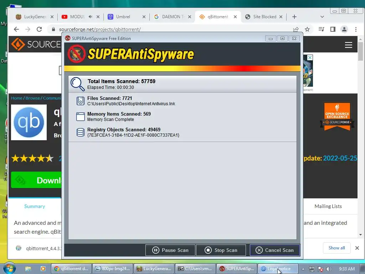Open the Windows Start menu

(9, 269)
